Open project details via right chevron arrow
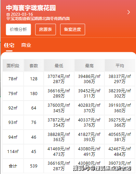 pyautogui.click(x=128, y=12)
